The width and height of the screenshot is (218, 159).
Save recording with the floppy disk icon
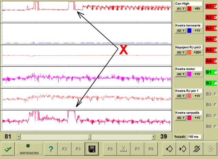click(x=92, y=149)
